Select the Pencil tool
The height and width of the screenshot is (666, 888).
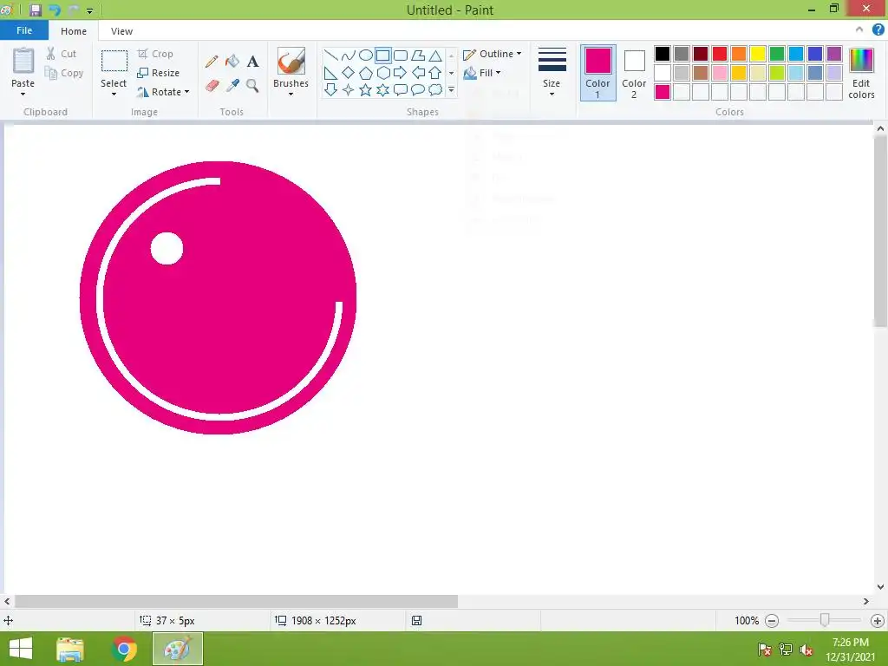tap(212, 62)
